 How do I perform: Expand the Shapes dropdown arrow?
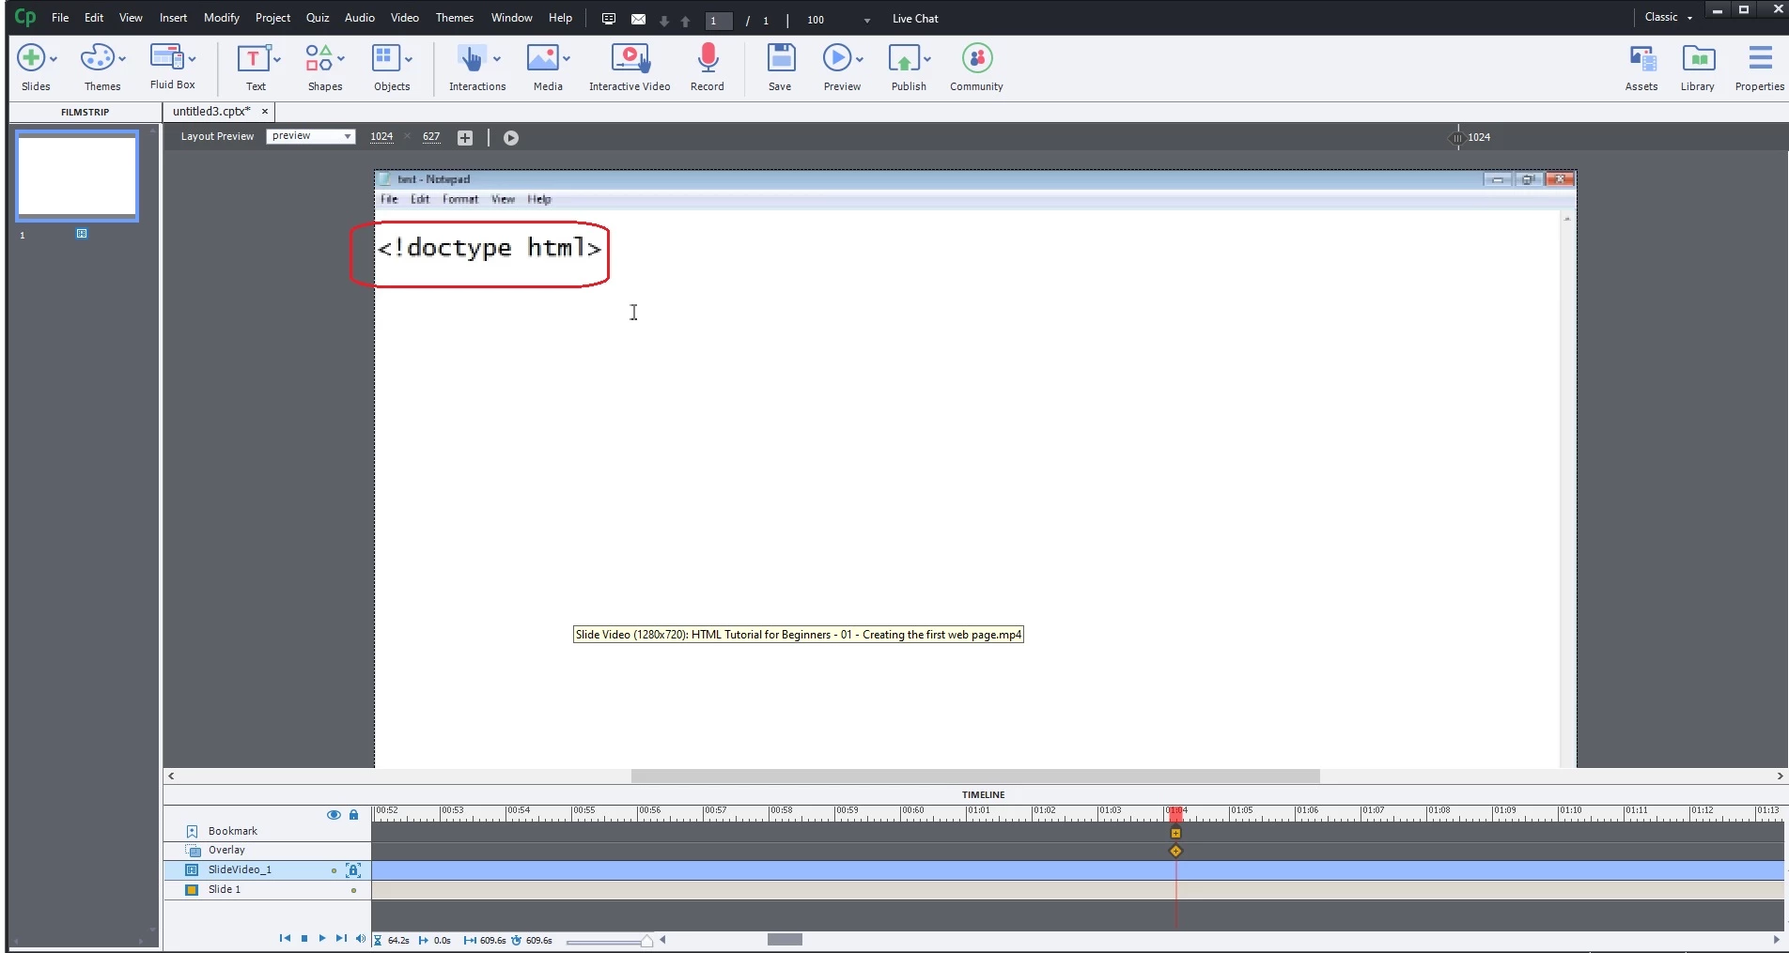coord(341,59)
